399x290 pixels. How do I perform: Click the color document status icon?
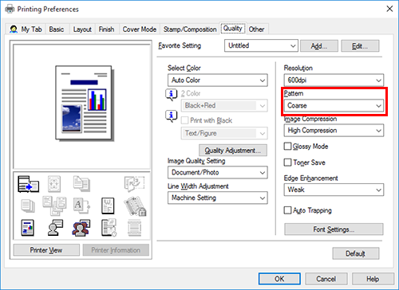(x=27, y=228)
